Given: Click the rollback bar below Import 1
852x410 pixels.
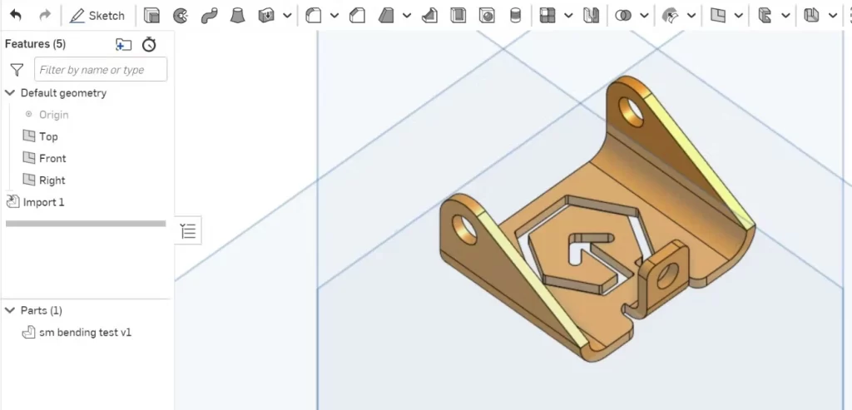Looking at the screenshot, I should click(x=86, y=223).
